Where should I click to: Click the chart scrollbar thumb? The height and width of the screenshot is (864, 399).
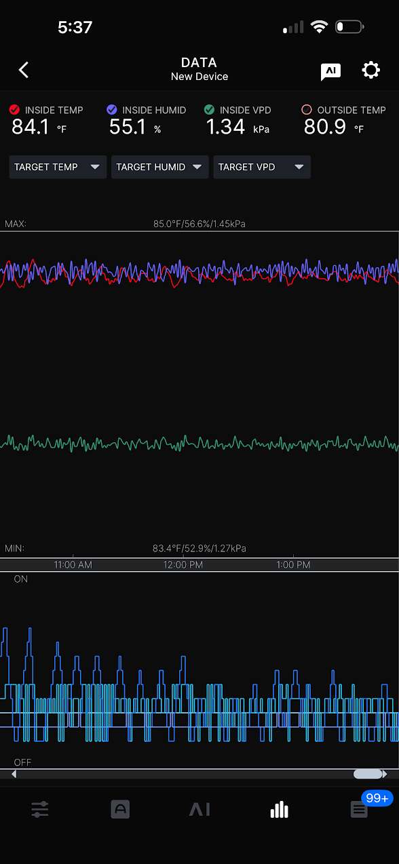coord(368,774)
